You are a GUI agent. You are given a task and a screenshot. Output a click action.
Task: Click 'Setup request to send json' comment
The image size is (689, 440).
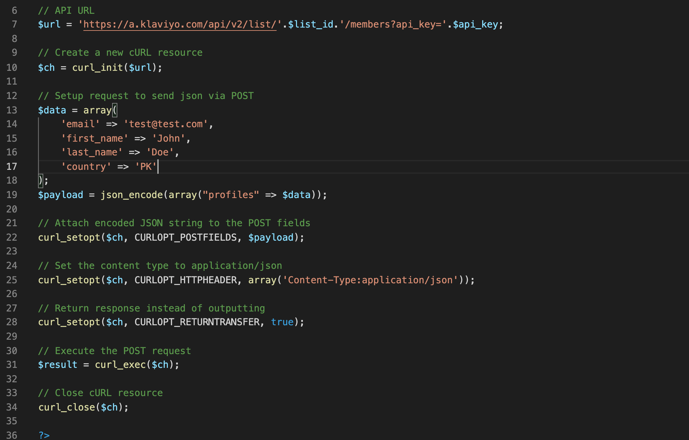pos(146,96)
